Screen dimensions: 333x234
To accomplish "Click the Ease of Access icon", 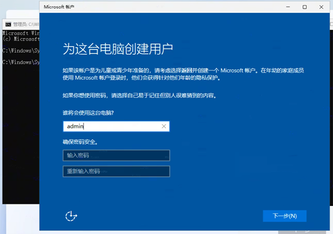I will [71, 216].
